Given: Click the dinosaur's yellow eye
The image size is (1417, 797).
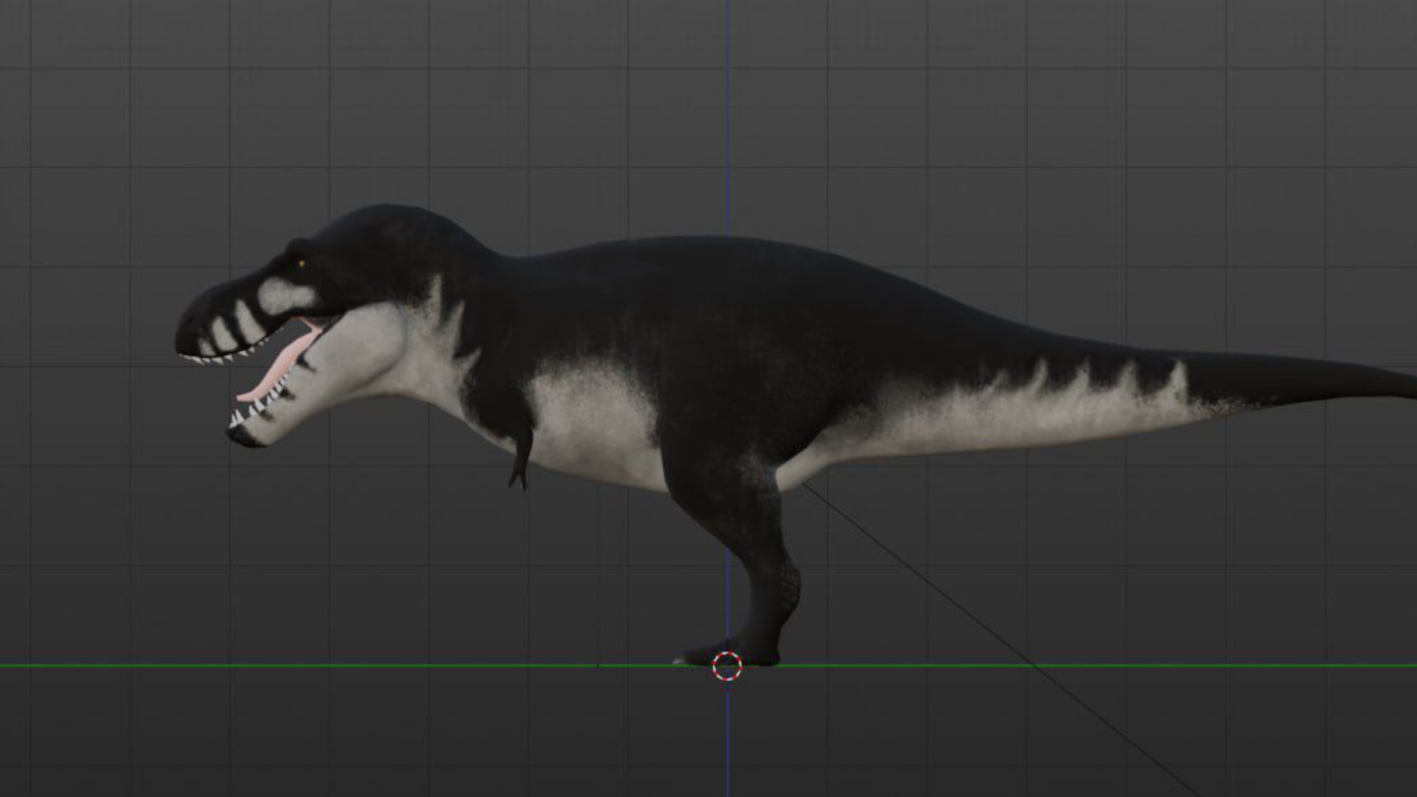Looking at the screenshot, I should click(301, 263).
